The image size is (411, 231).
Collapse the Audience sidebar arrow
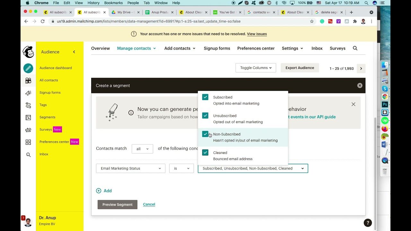74,52
